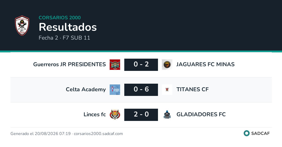Click the CORSARIOS 2000 league name

[60, 17]
